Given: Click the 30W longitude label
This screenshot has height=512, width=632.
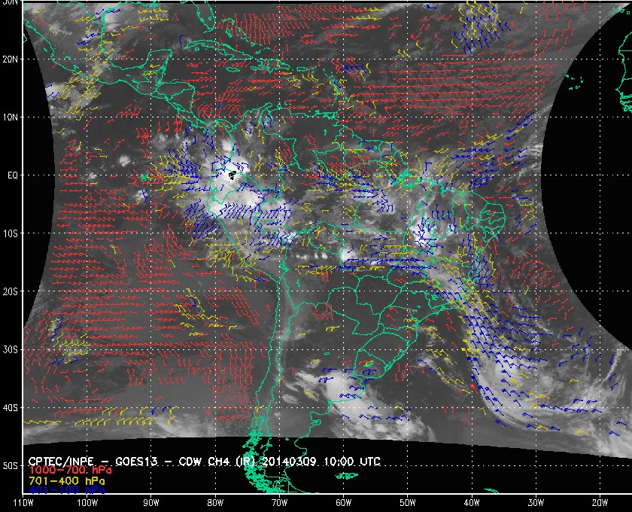Looking at the screenshot, I should (x=536, y=503).
